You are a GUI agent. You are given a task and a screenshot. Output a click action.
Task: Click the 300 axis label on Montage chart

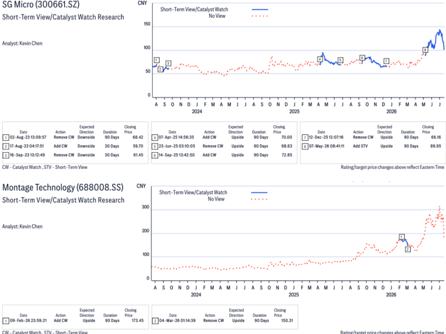[x=145, y=207]
